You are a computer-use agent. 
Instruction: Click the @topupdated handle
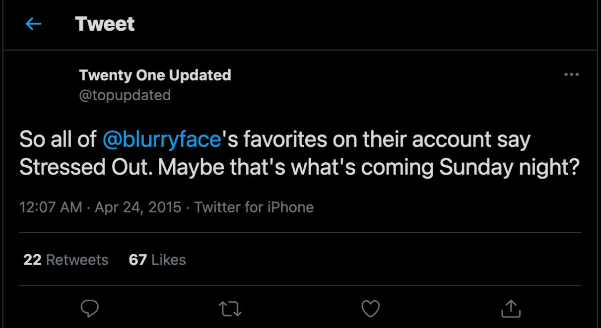[x=125, y=95]
